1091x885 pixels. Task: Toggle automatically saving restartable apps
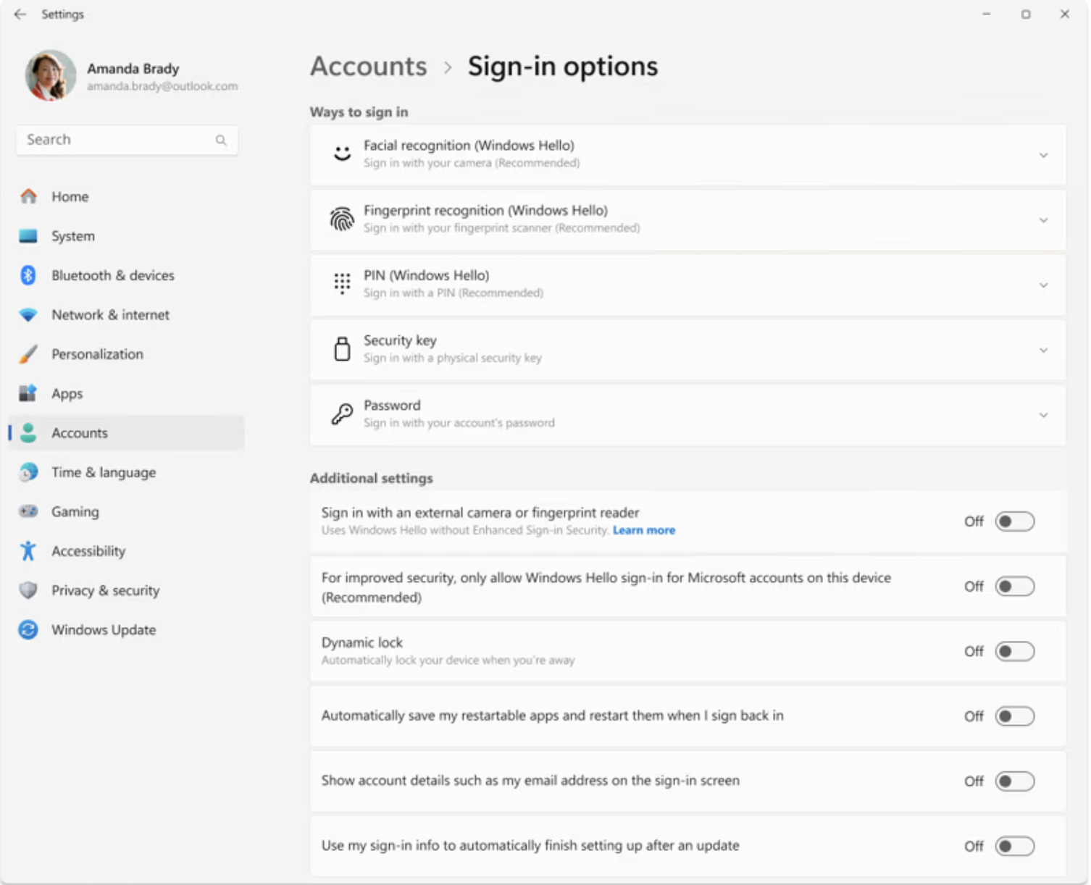click(1014, 716)
